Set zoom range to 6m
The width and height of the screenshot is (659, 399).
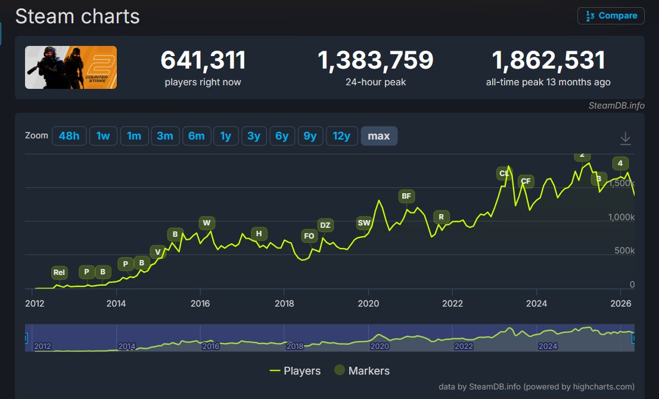(196, 136)
